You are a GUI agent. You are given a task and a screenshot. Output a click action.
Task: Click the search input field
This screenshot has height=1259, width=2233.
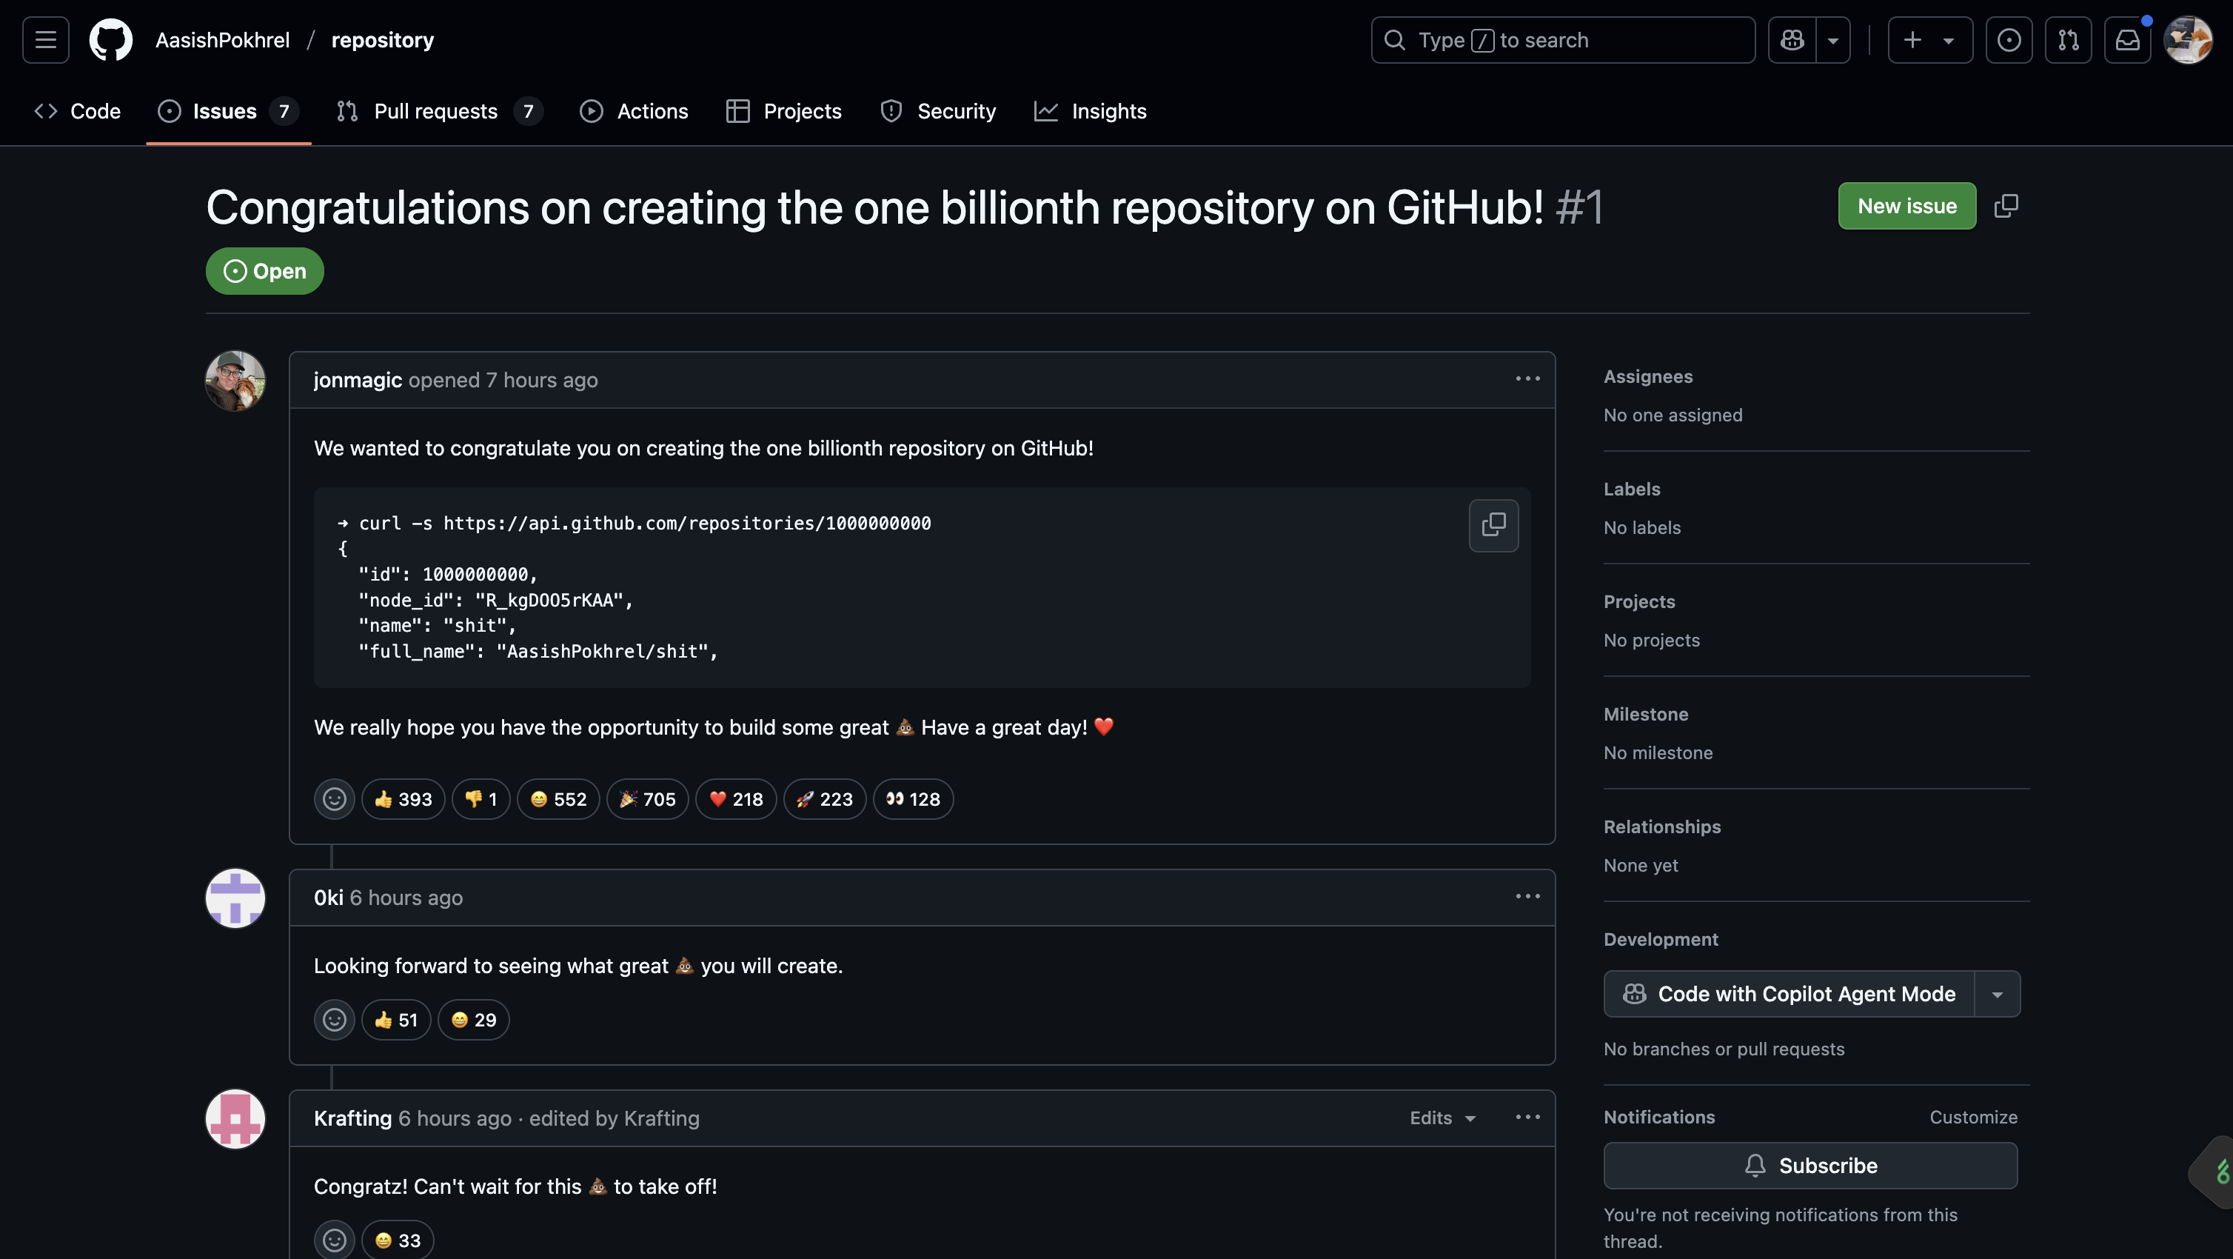[1562, 40]
